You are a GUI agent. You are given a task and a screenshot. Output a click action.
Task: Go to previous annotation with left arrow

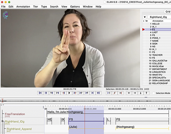pyautogui.click(x=129, y=93)
